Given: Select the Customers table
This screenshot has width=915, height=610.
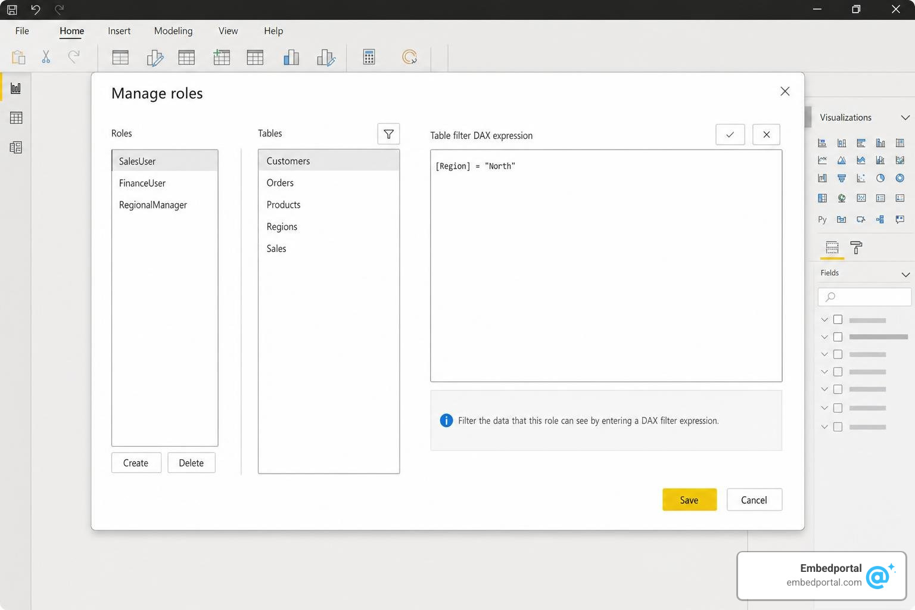Looking at the screenshot, I should [x=329, y=161].
